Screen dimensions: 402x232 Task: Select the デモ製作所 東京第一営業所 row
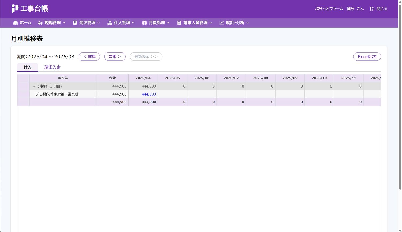(x=199, y=94)
